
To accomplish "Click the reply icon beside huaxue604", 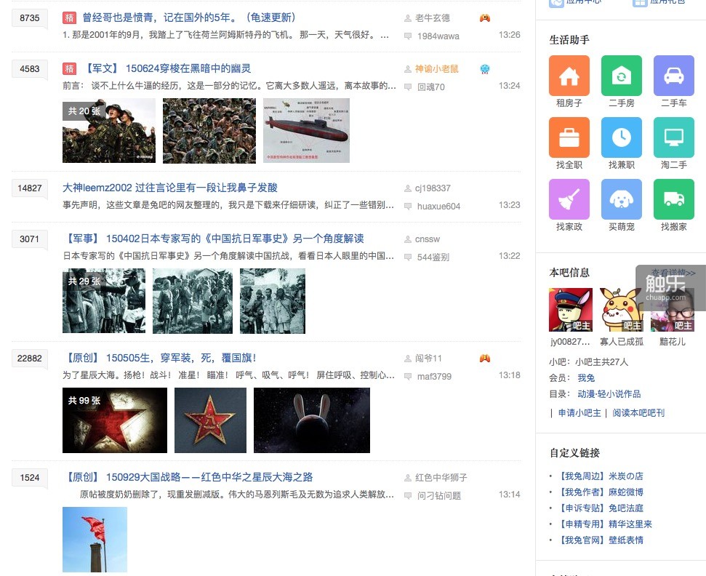I will pos(407,207).
